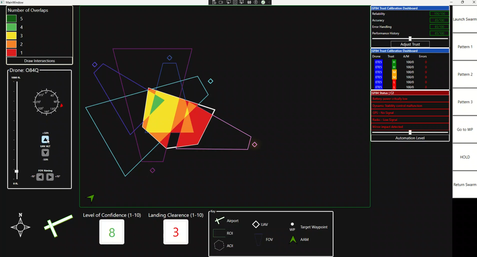Toggle track focused element in debug toolbar
The height and width of the screenshot is (257, 477).
tap(242, 3)
